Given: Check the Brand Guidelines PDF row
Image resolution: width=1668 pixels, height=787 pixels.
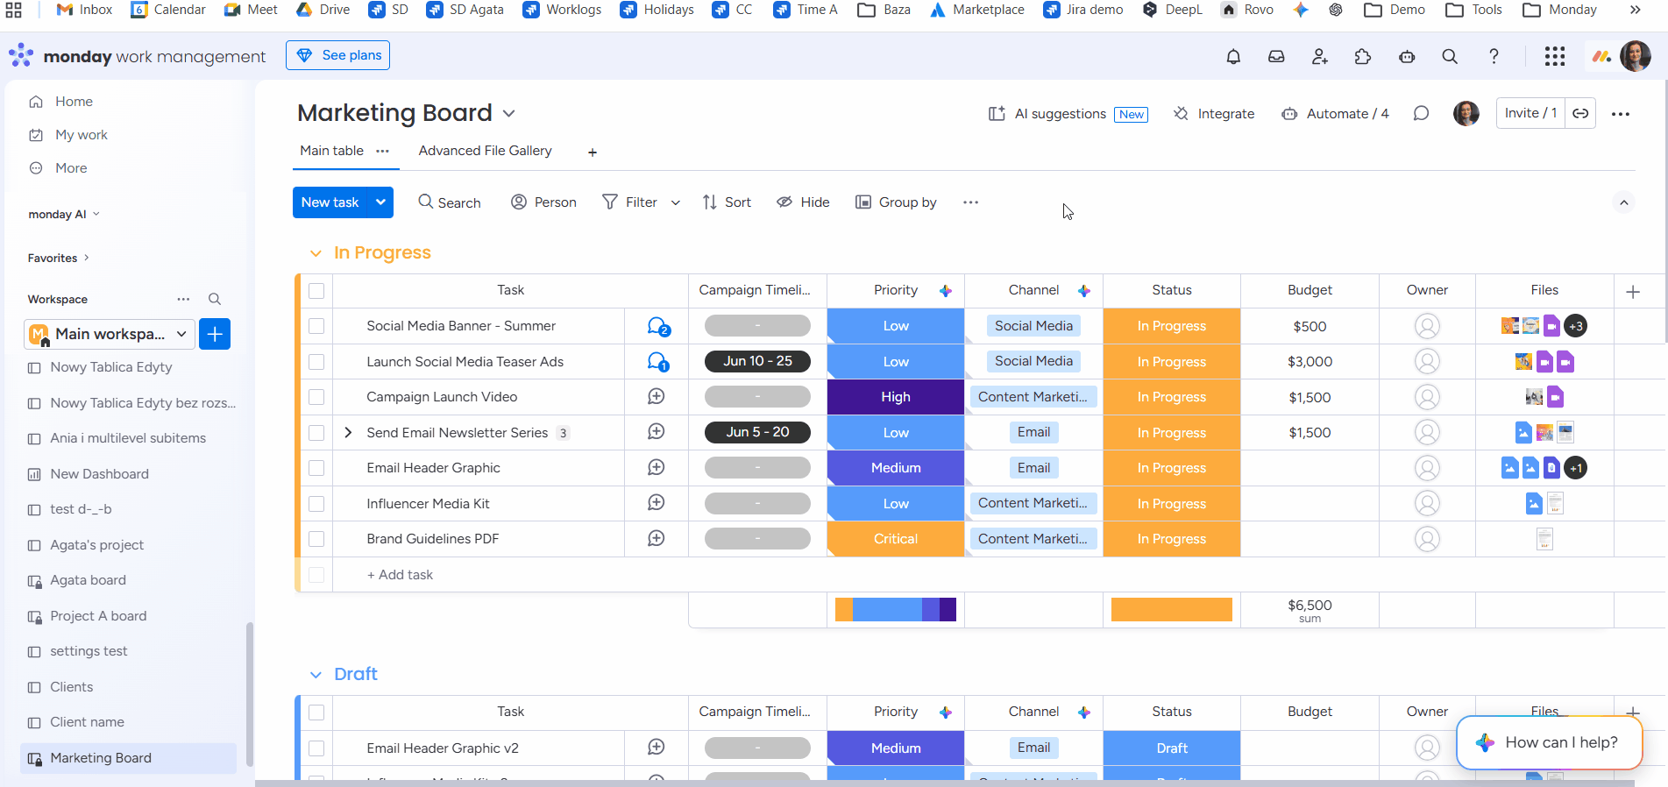Looking at the screenshot, I should point(316,539).
